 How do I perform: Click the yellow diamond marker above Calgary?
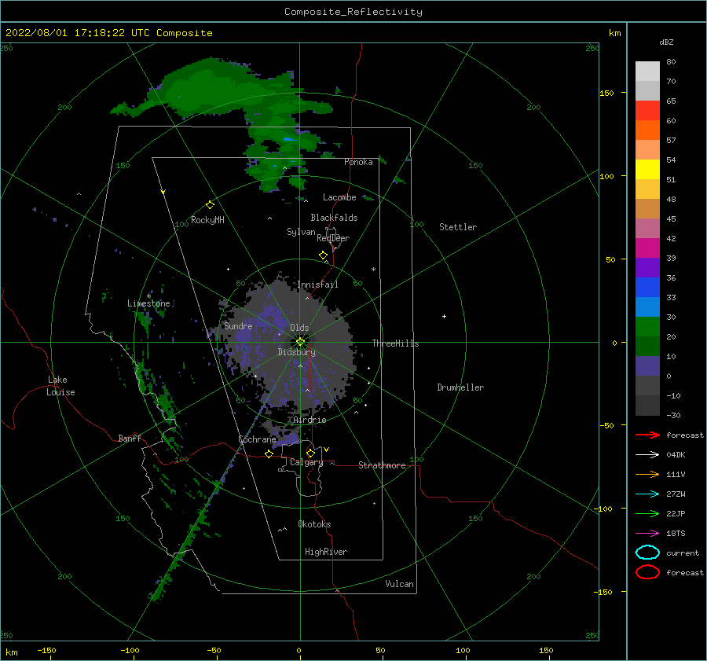[x=310, y=453]
